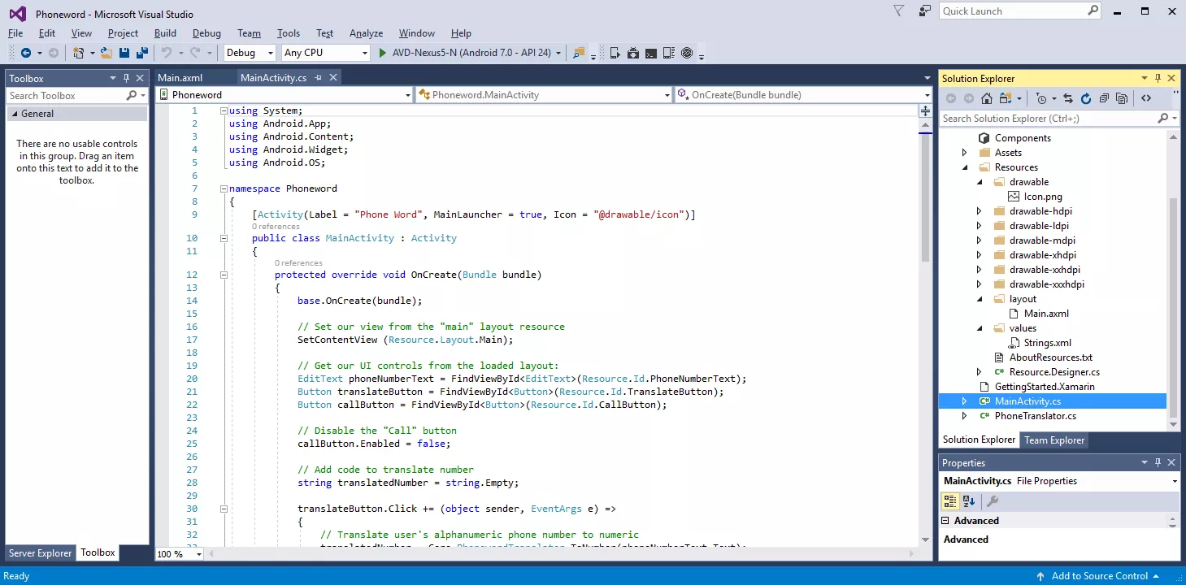The image size is (1186, 585).
Task: Toggle Alphabetical sort in Properties
Action: (x=969, y=501)
